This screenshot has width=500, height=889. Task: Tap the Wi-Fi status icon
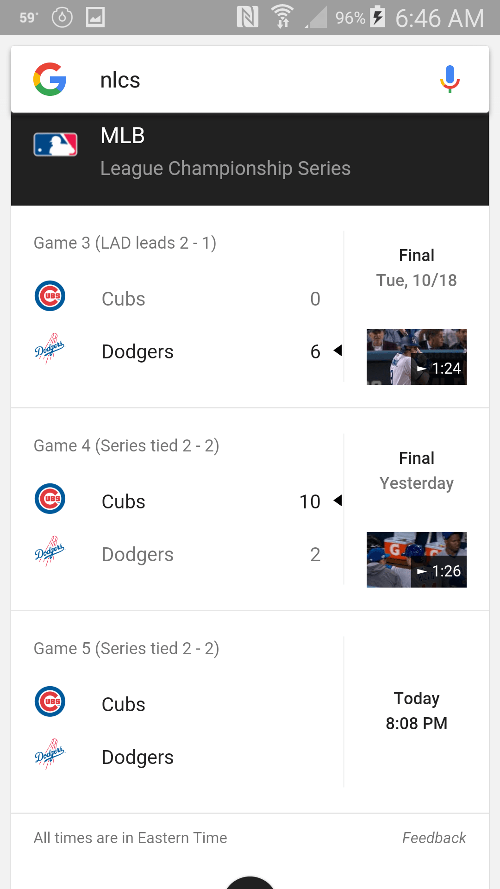click(x=282, y=17)
